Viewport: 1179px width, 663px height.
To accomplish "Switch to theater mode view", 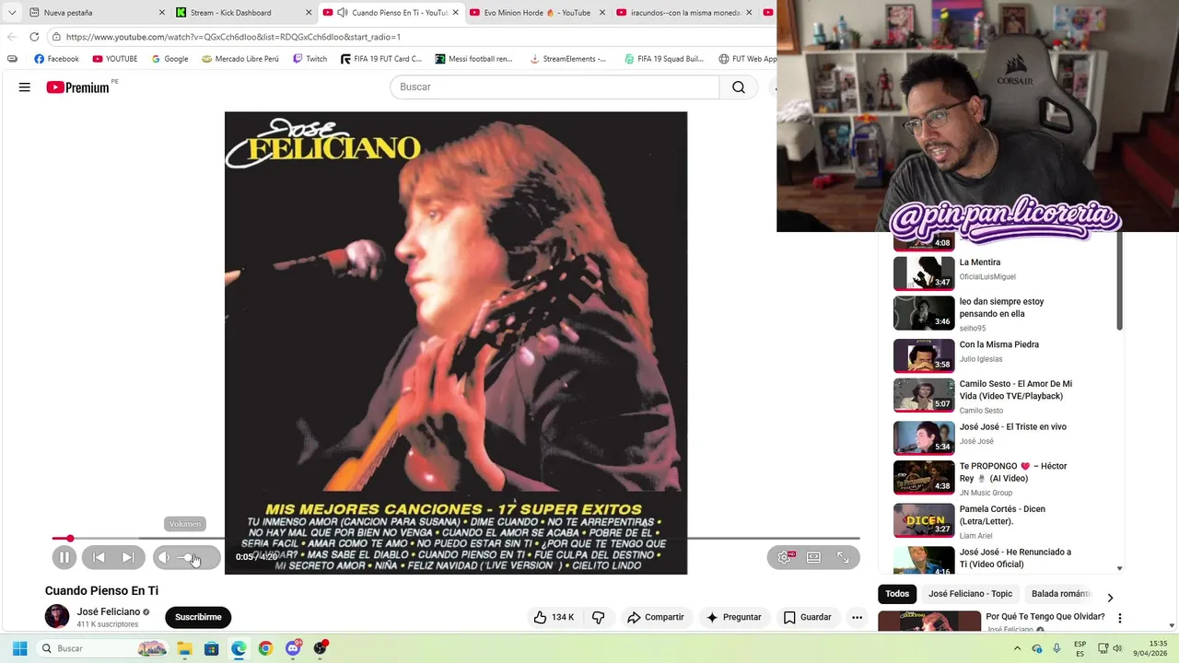I will point(814,557).
